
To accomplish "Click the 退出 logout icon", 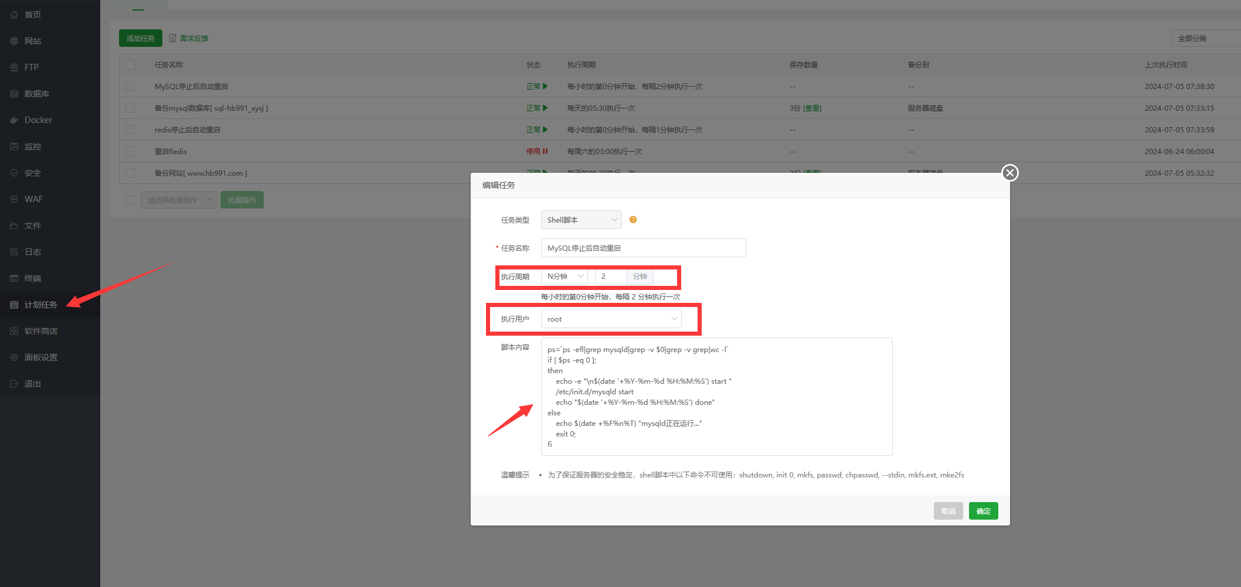I will (32, 383).
